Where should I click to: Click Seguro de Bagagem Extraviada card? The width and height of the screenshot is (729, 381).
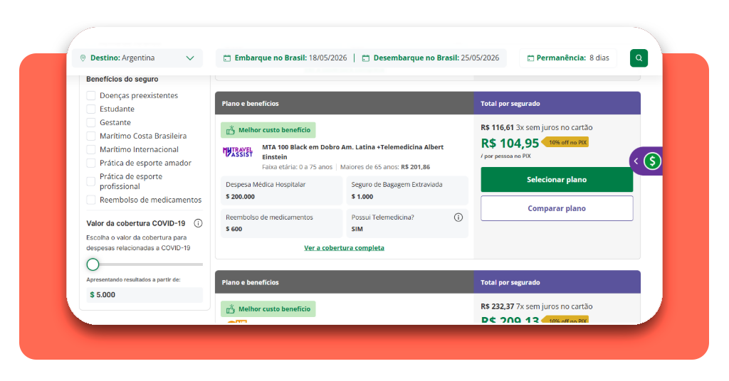coord(407,190)
